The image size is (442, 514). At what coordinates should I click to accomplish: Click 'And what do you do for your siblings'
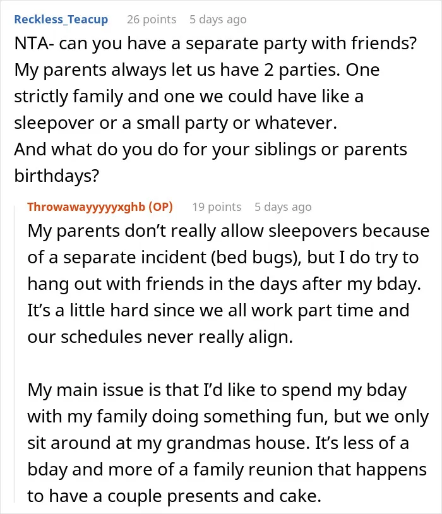(210, 150)
